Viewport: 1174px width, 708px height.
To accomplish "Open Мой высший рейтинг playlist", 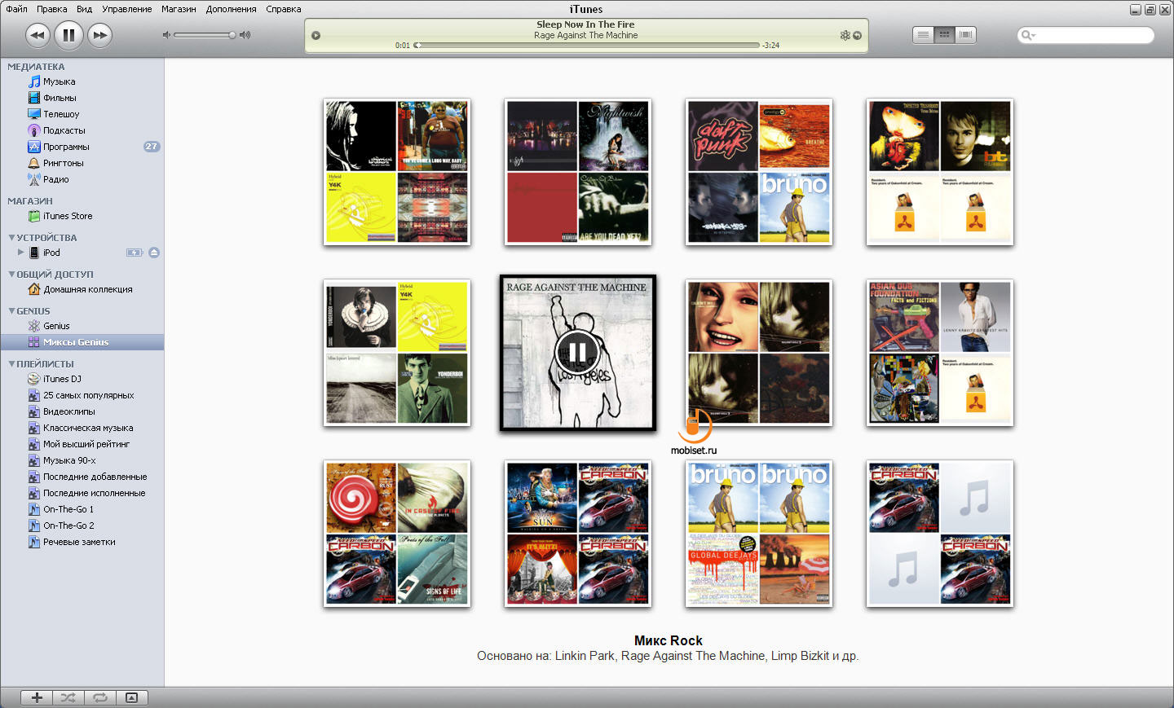I will point(86,444).
